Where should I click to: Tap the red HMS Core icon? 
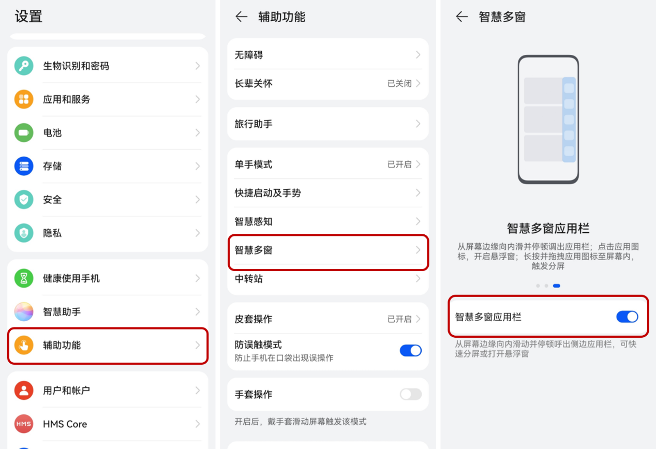[24, 424]
